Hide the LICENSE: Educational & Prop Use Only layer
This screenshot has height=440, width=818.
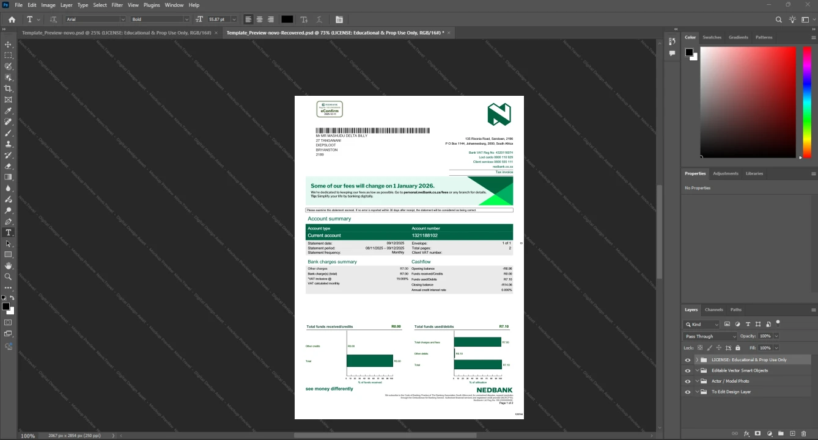(688, 360)
